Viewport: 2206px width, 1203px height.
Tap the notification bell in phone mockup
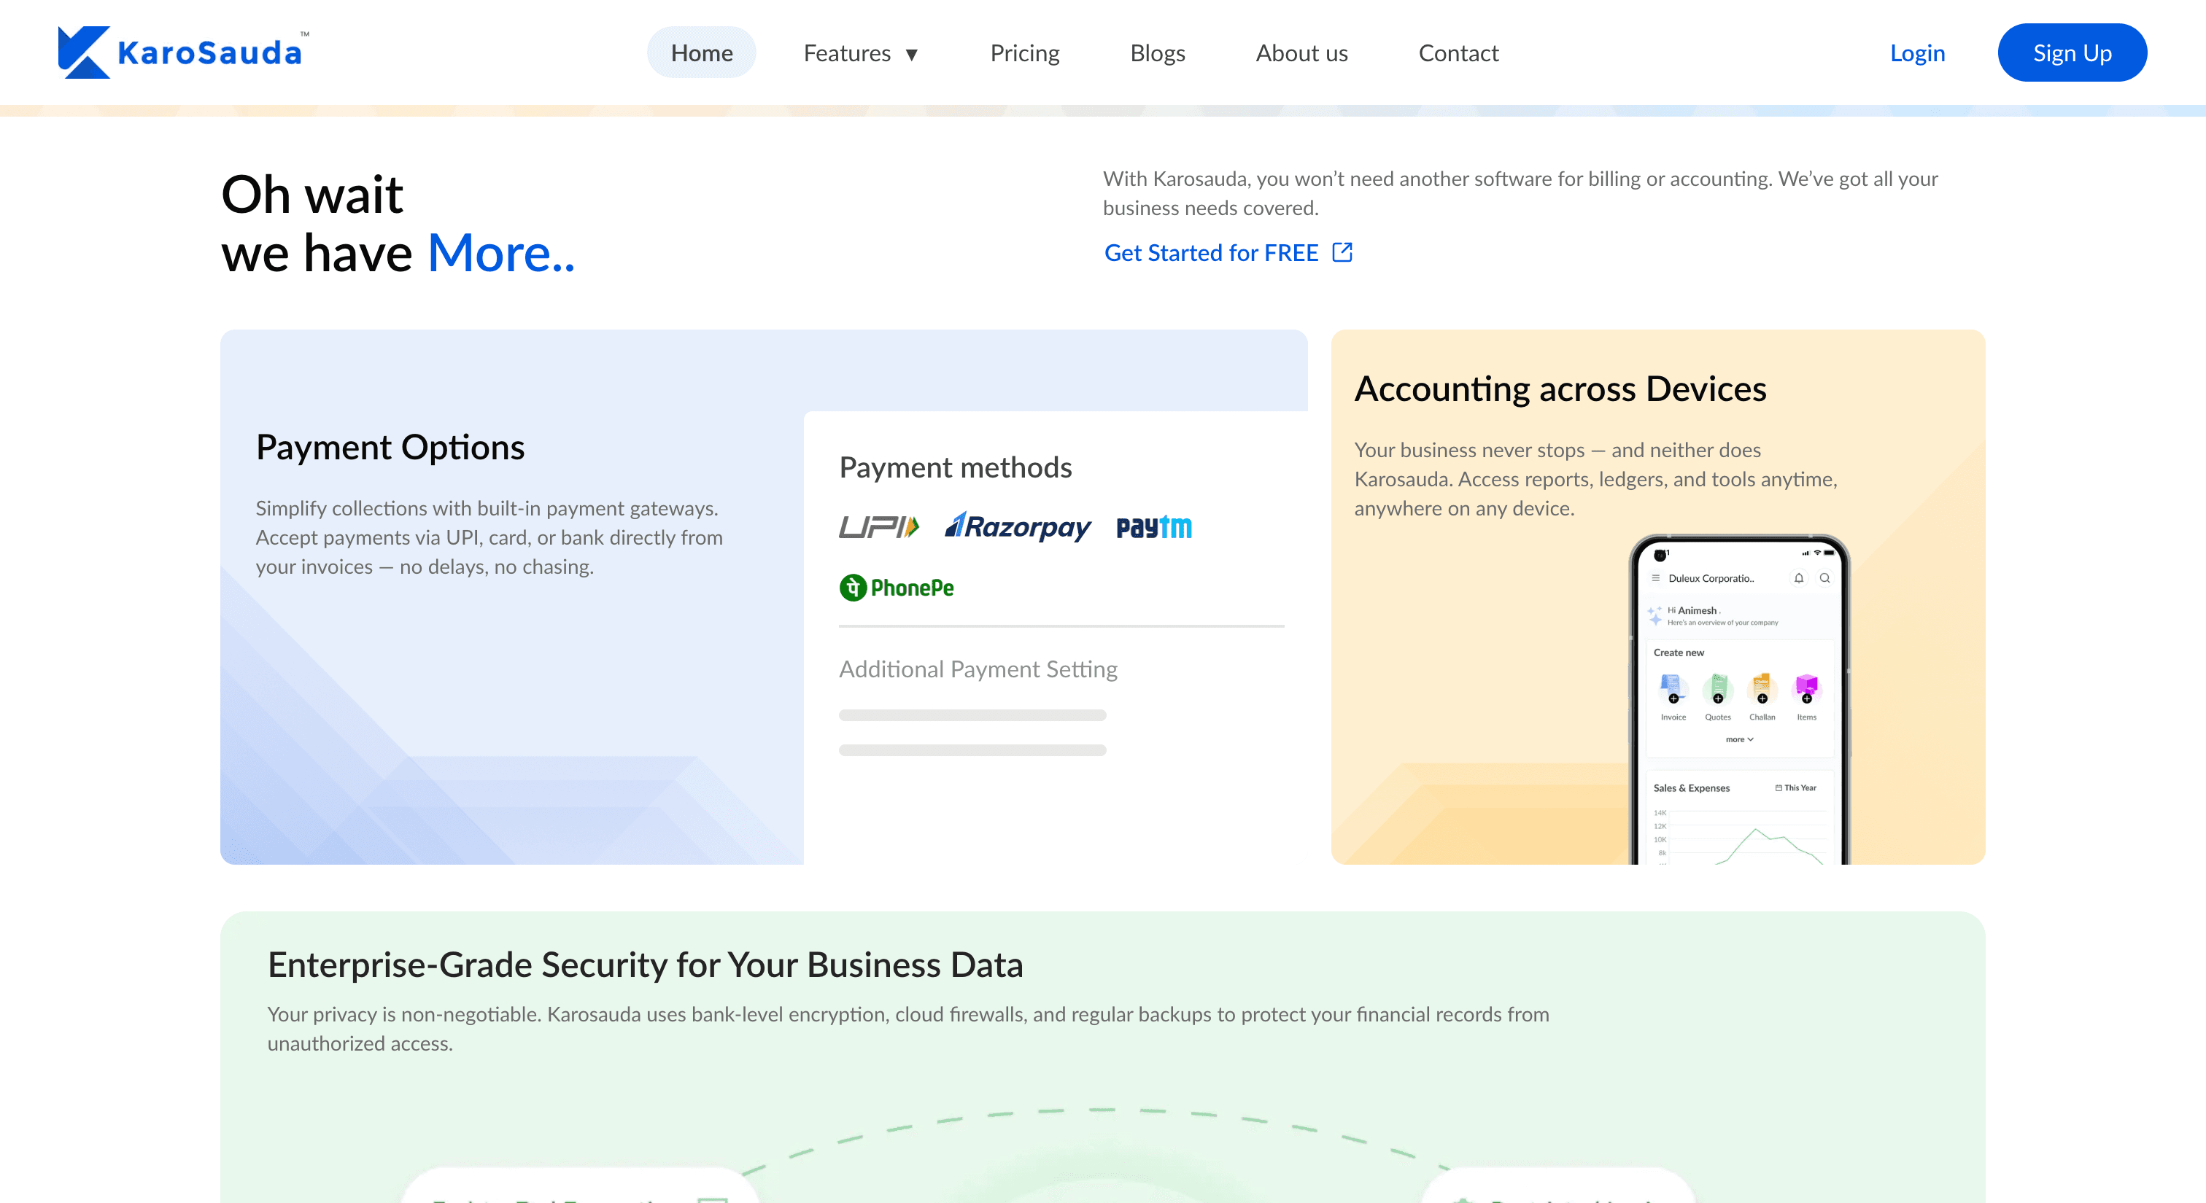point(1798,578)
